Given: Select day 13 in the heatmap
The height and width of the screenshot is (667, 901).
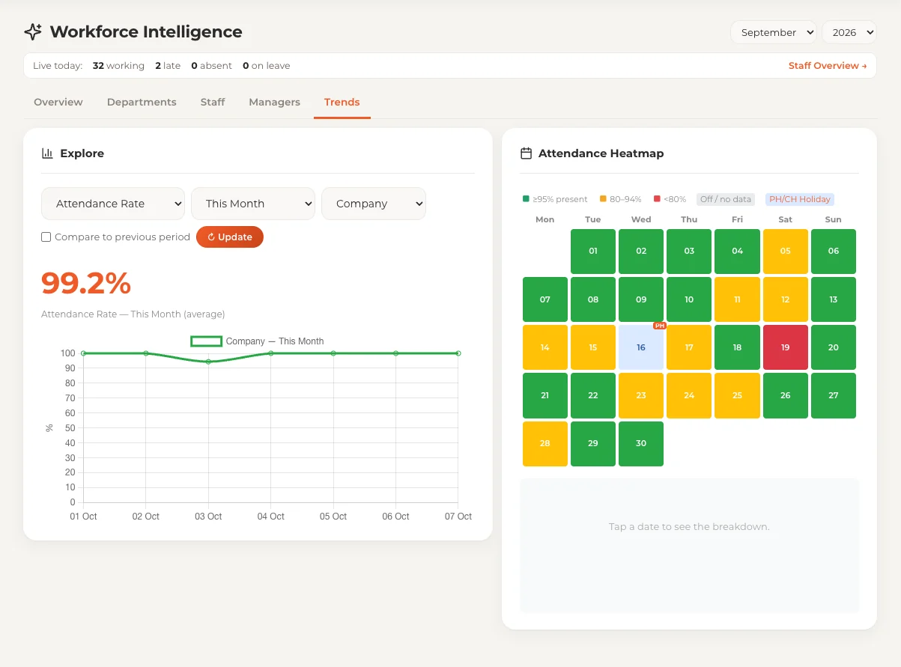Looking at the screenshot, I should [834, 299].
